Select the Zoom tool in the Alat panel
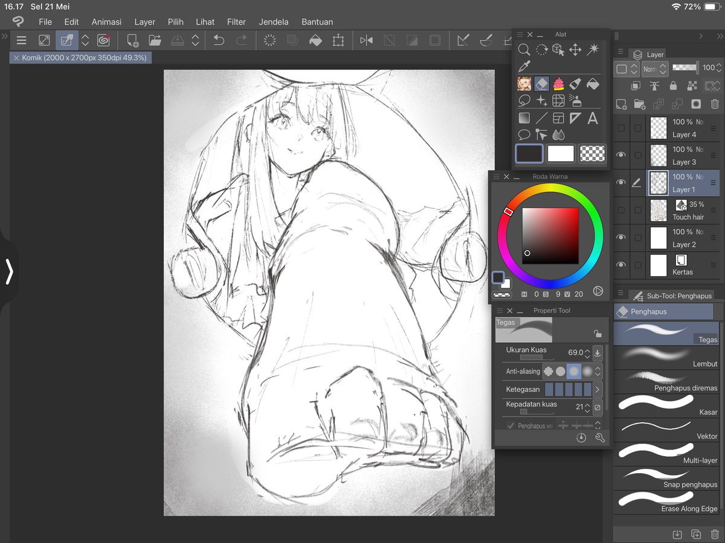The height and width of the screenshot is (543, 725). click(x=525, y=49)
